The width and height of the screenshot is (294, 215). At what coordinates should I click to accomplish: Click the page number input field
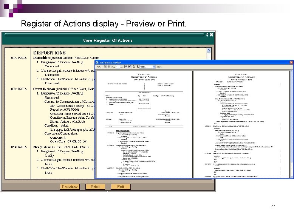tap(118, 67)
